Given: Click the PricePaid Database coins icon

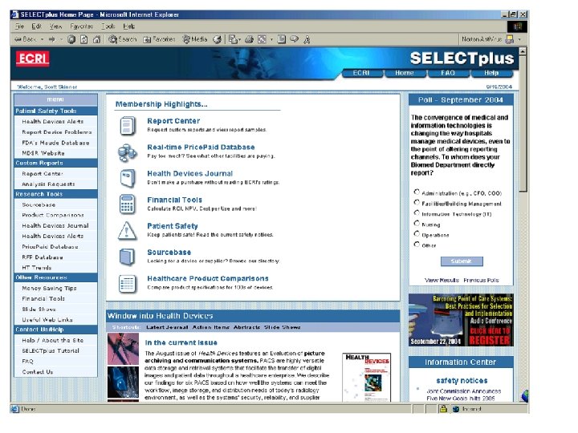Looking at the screenshot, I should point(128,152).
